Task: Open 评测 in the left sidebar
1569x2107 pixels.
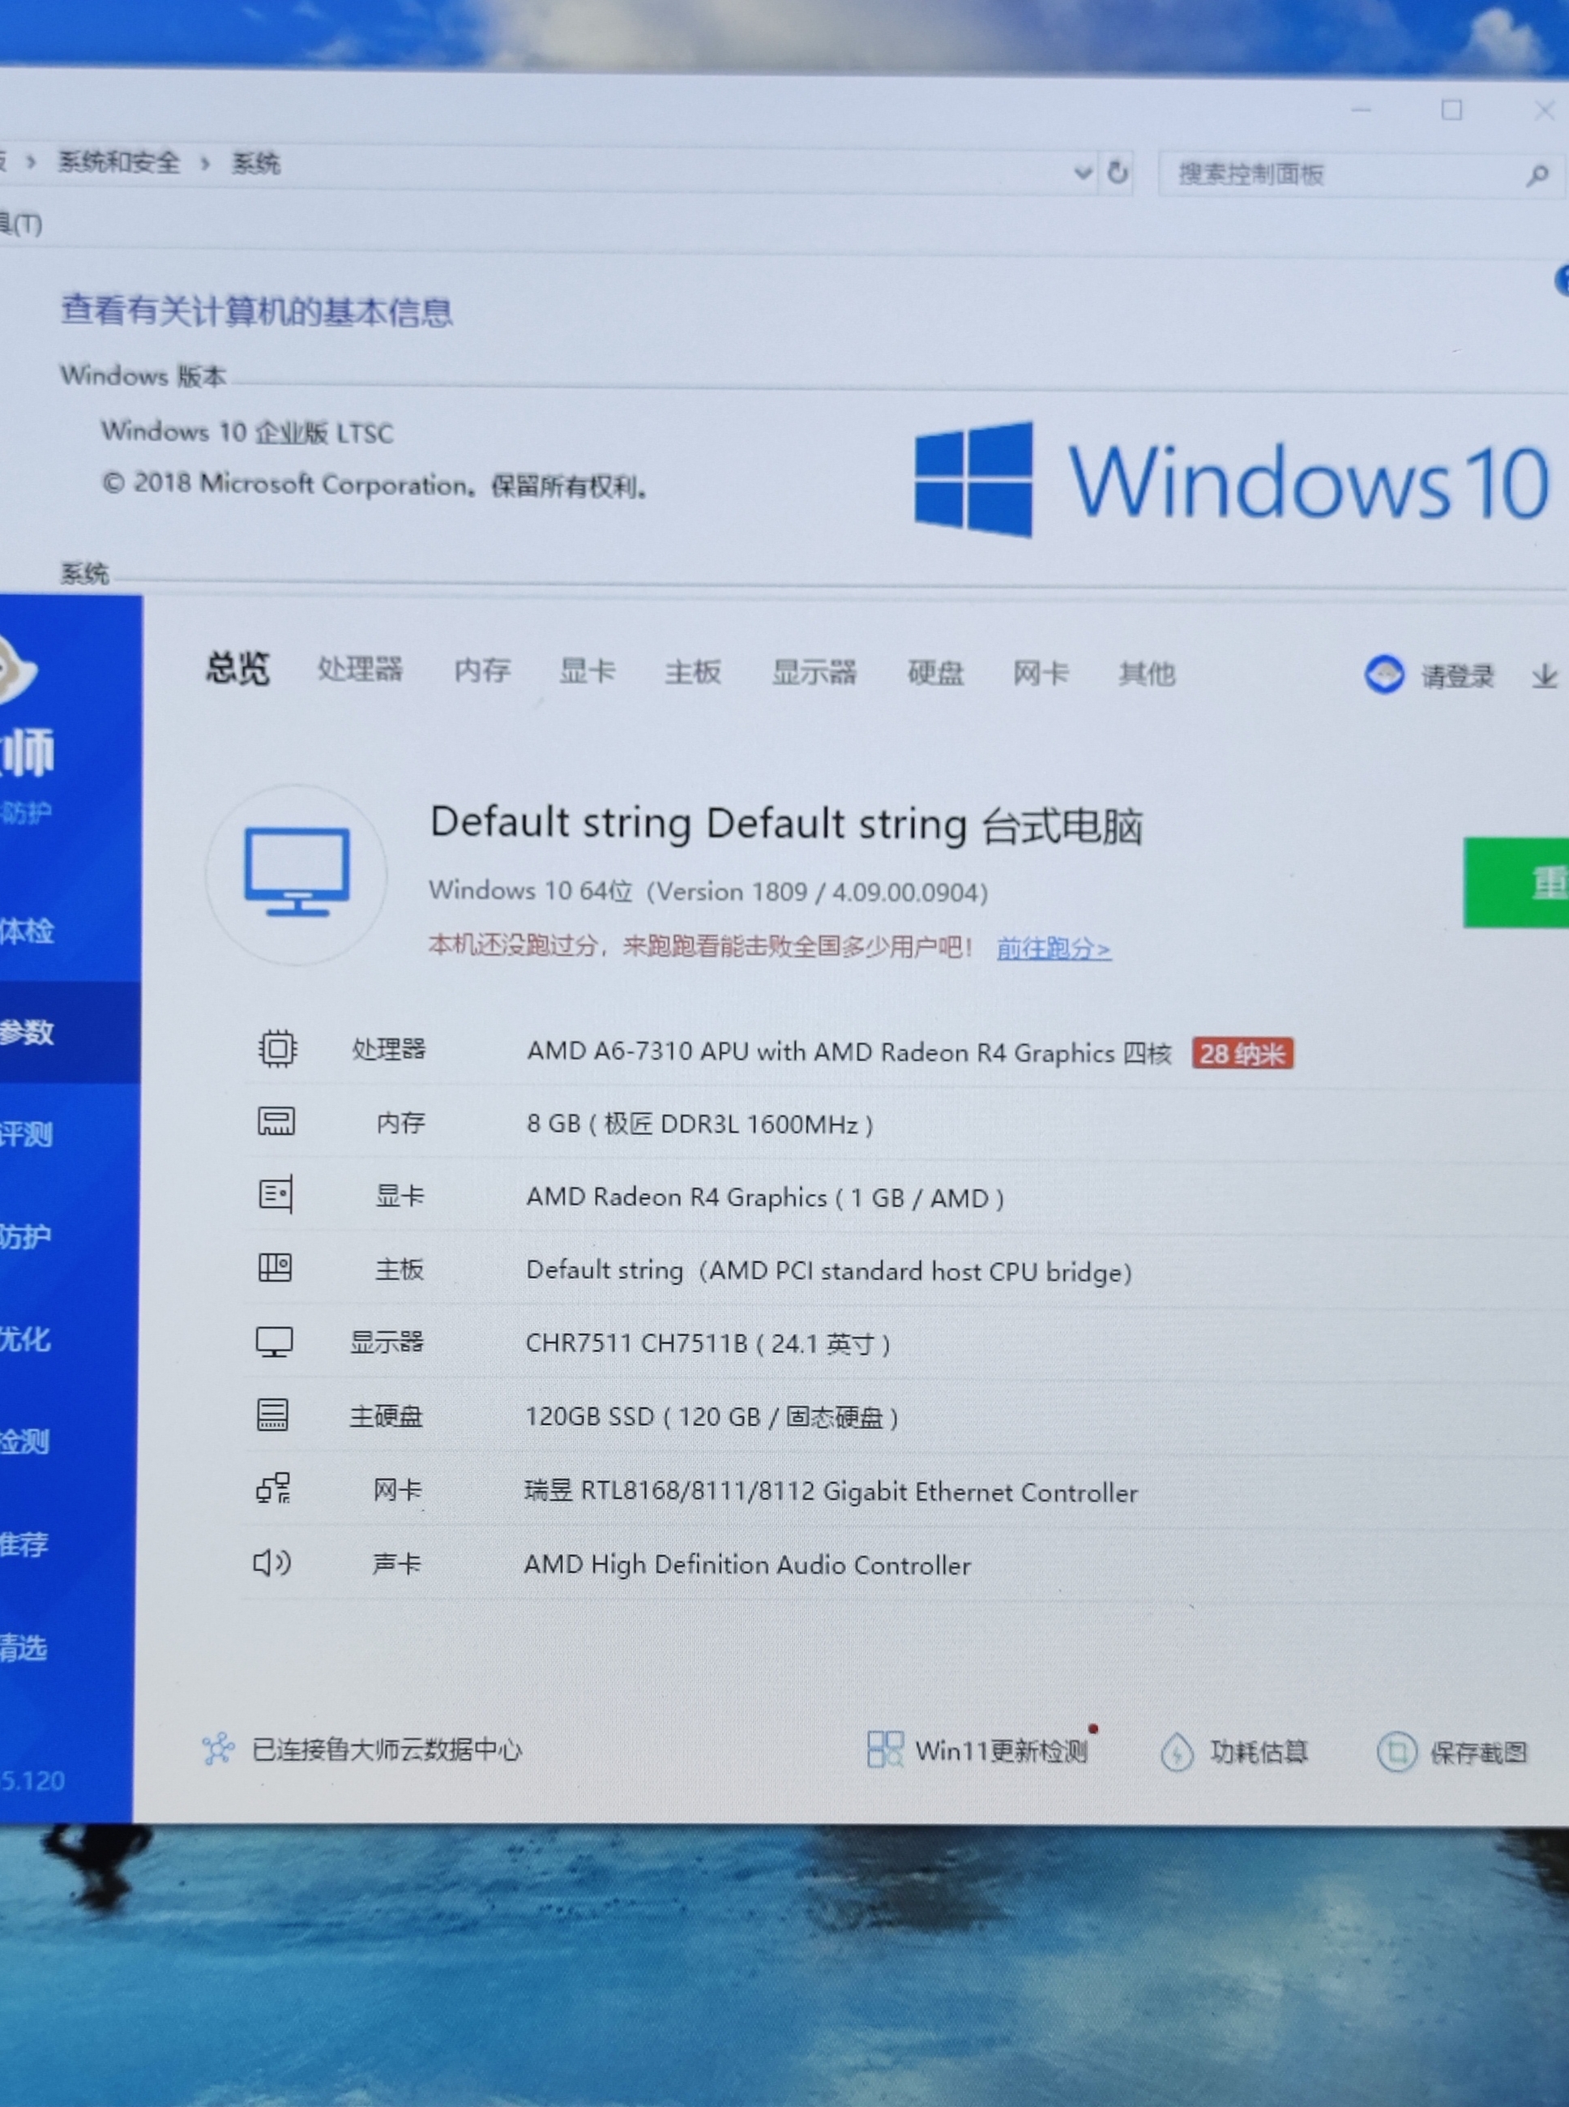Action: click(x=27, y=1134)
